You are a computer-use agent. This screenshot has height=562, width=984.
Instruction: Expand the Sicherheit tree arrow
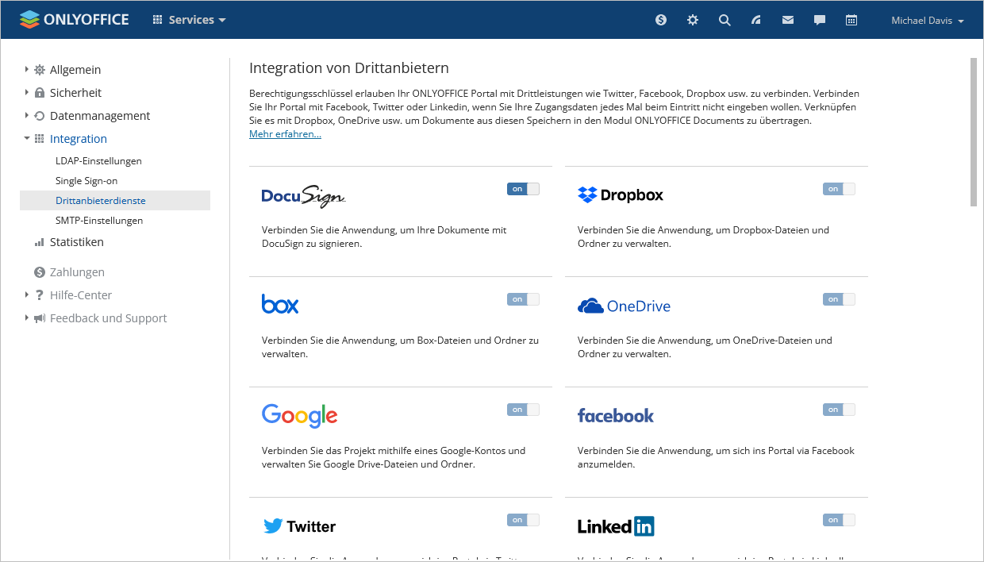[27, 93]
